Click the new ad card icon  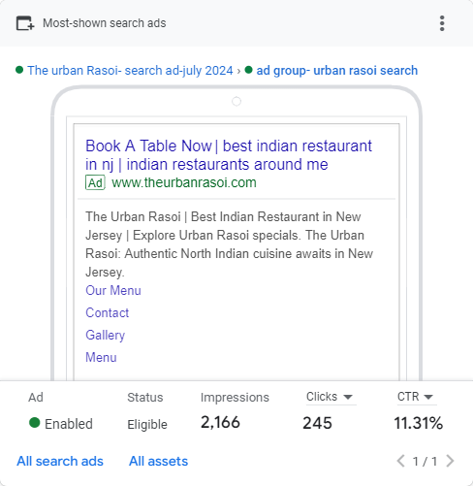tap(25, 23)
